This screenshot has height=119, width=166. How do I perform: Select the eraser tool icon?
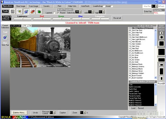19,12
